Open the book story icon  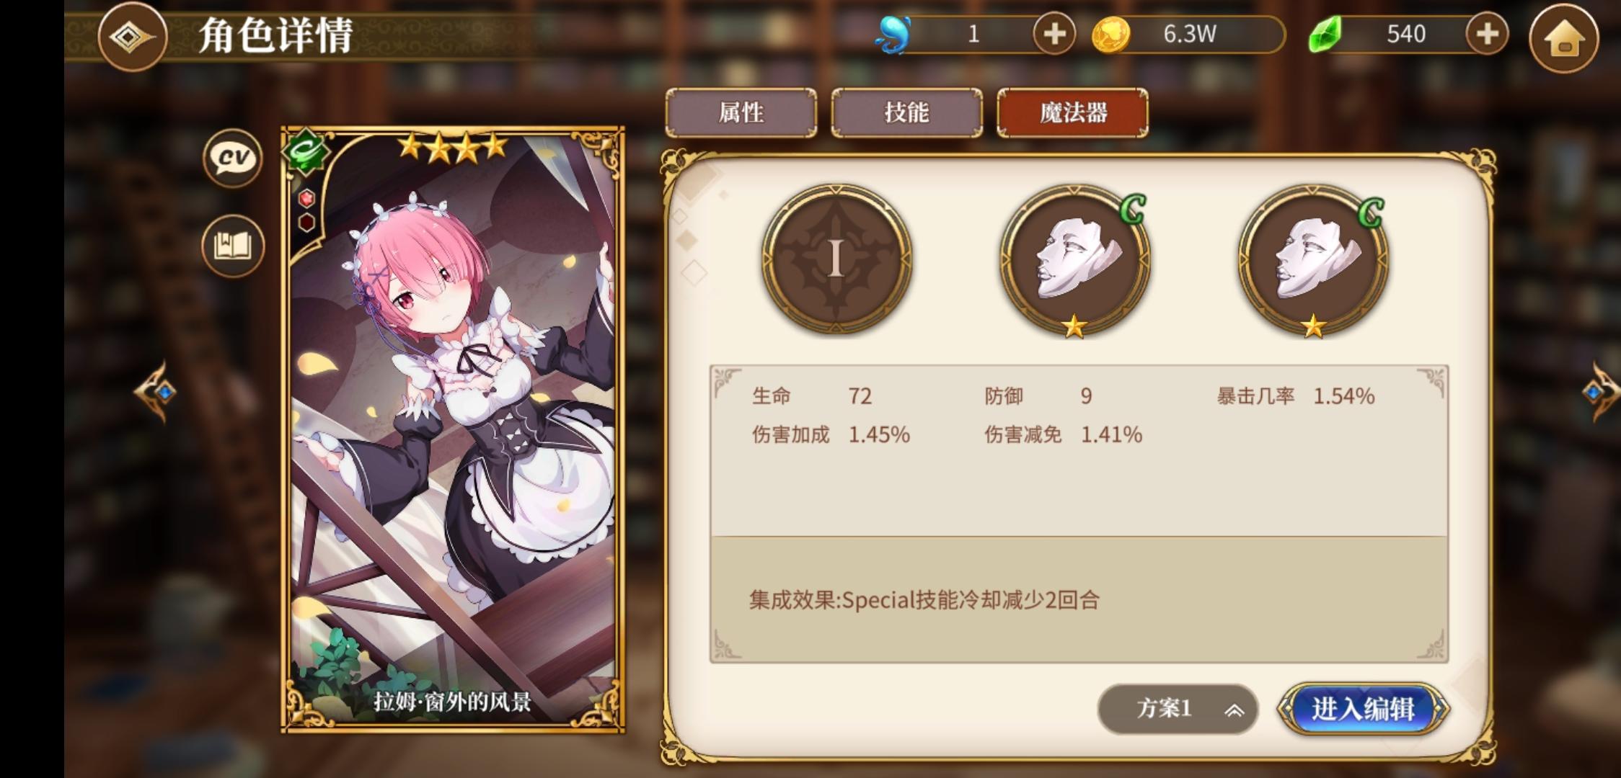point(233,246)
